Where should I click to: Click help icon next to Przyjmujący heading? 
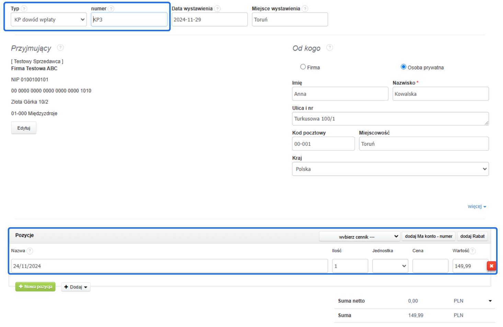coord(60,48)
